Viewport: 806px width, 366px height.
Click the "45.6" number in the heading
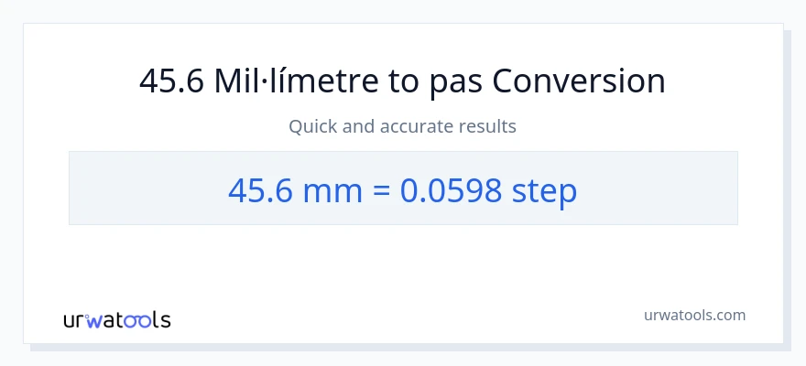[171, 81]
